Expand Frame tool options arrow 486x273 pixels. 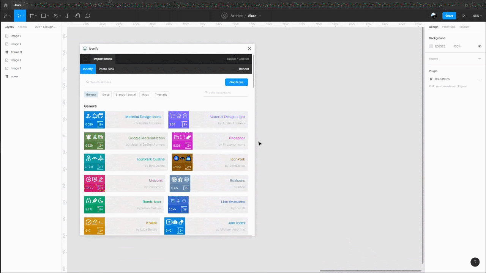click(x=36, y=16)
